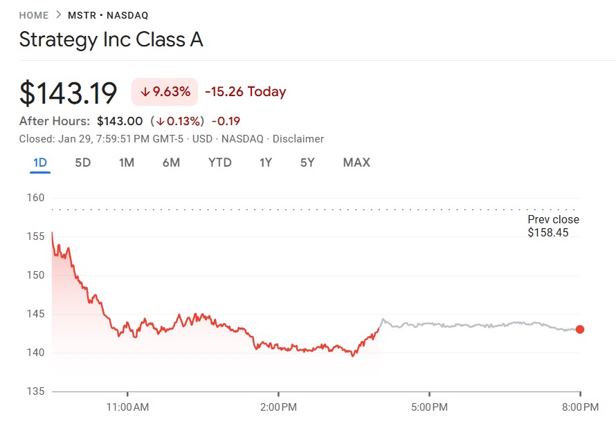
Task: Click the breadcrumb chevron separator
Action: [x=58, y=15]
